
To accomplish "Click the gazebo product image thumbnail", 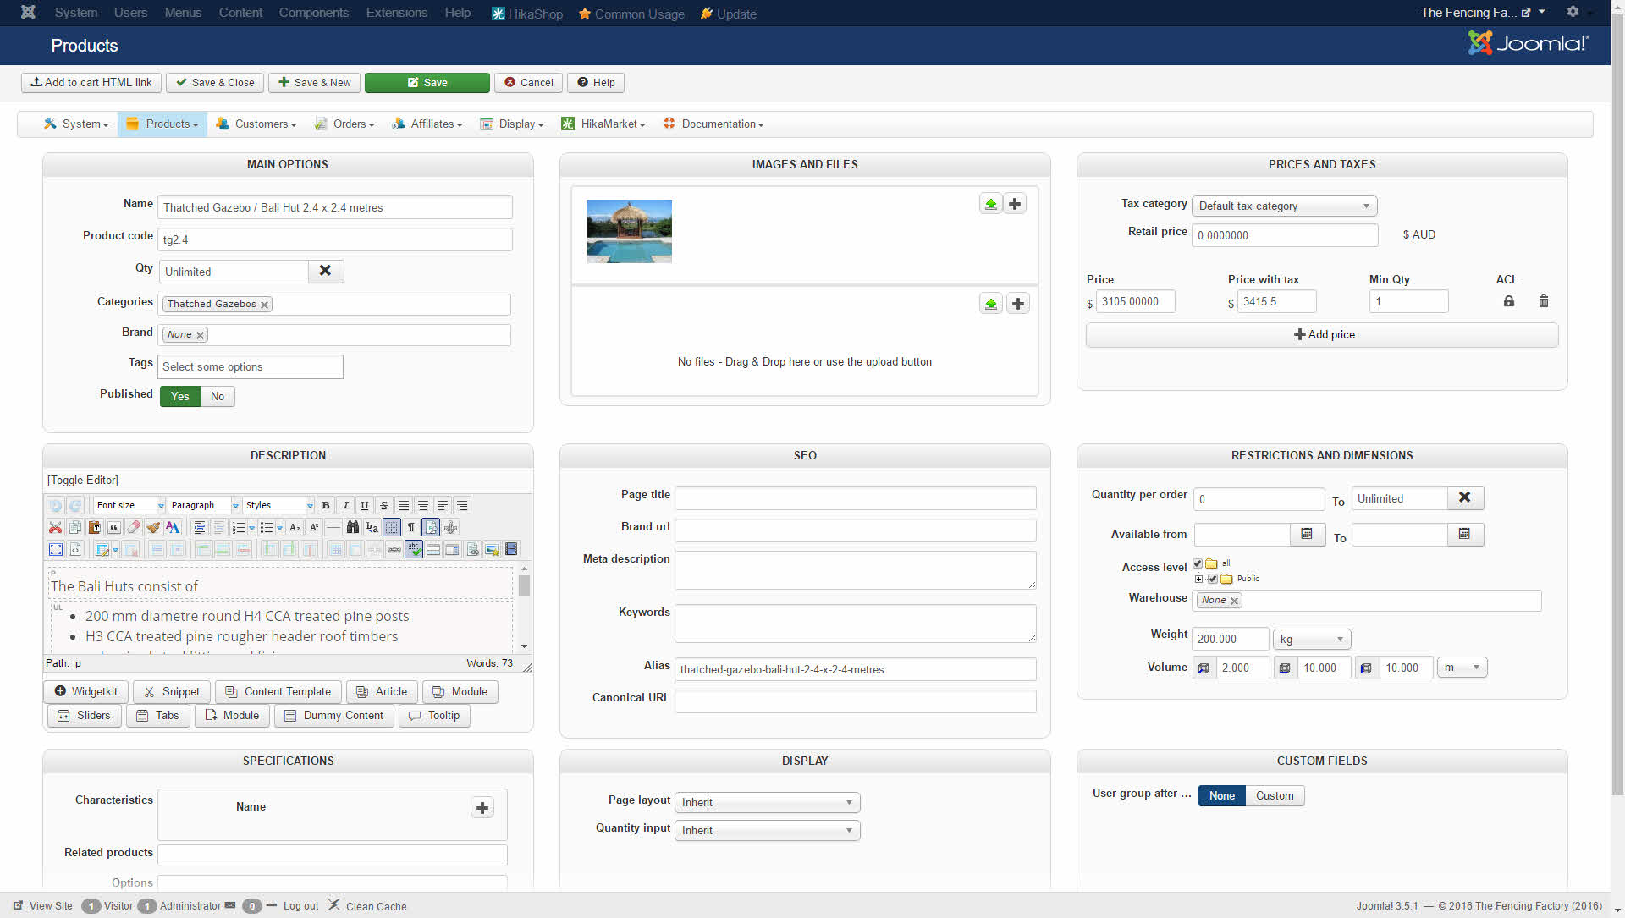I will [x=629, y=231].
